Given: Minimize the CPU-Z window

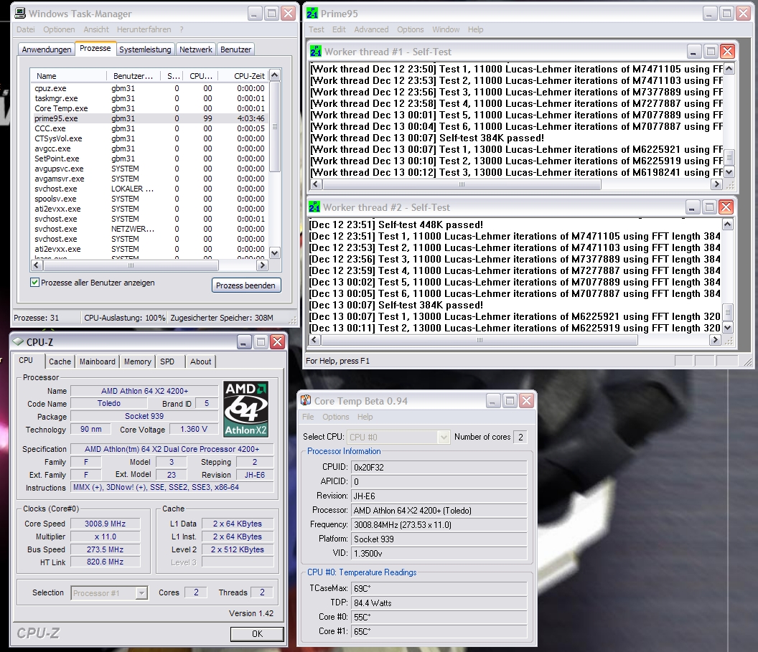Looking at the screenshot, I should (x=243, y=342).
